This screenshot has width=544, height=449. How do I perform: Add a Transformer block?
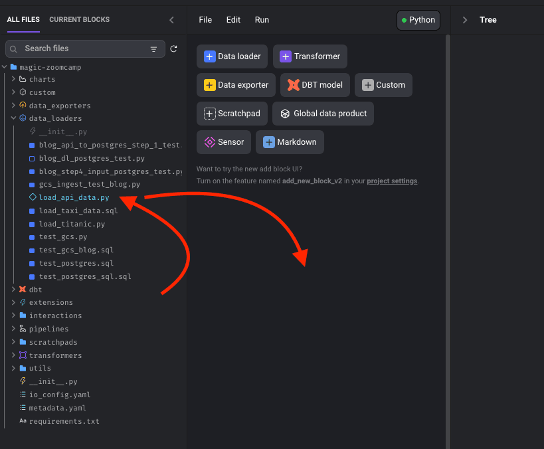tap(310, 56)
